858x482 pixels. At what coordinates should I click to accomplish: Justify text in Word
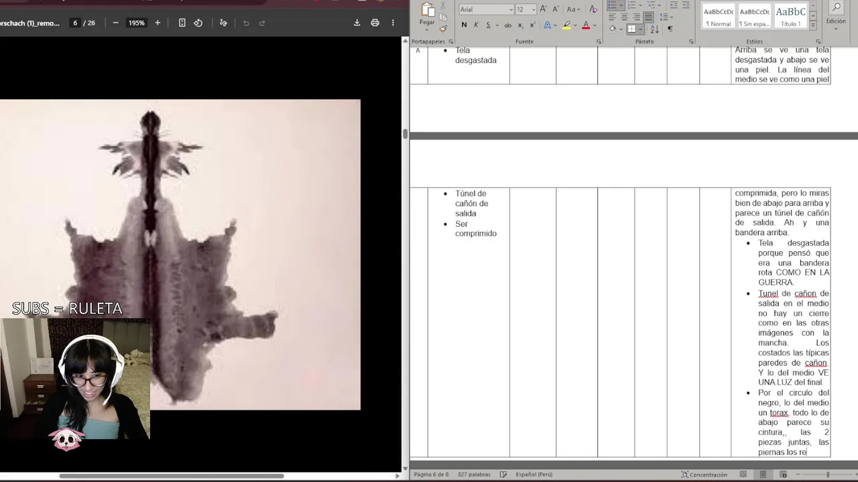[x=648, y=17]
